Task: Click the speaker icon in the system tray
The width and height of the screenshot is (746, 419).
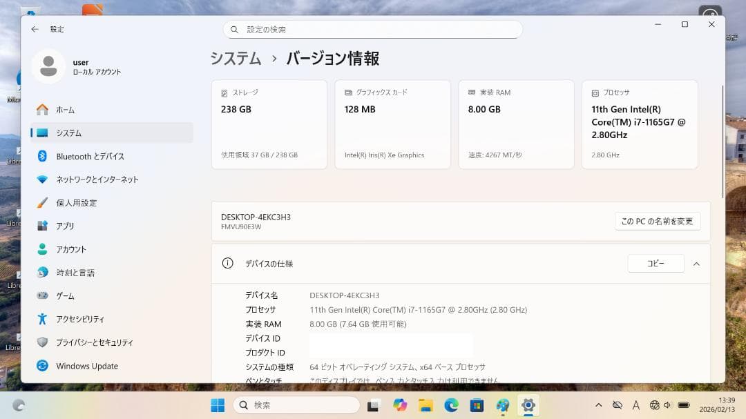Action: [x=667, y=405]
